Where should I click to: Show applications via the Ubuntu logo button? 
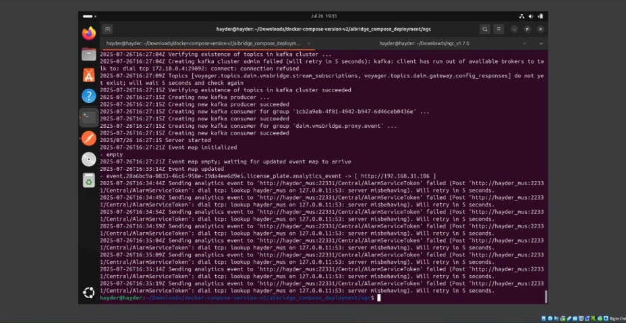[88, 292]
